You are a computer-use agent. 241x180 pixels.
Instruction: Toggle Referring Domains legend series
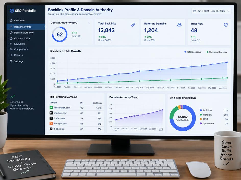(x=217, y=52)
